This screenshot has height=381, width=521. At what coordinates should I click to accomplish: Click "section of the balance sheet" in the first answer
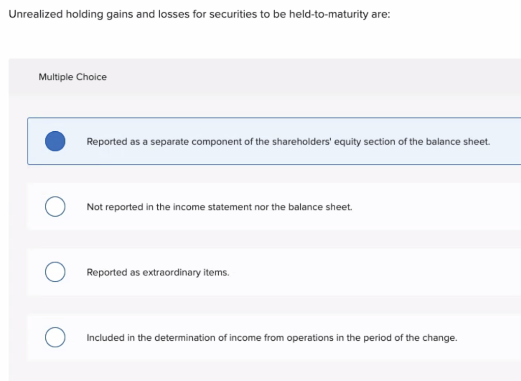click(444, 142)
